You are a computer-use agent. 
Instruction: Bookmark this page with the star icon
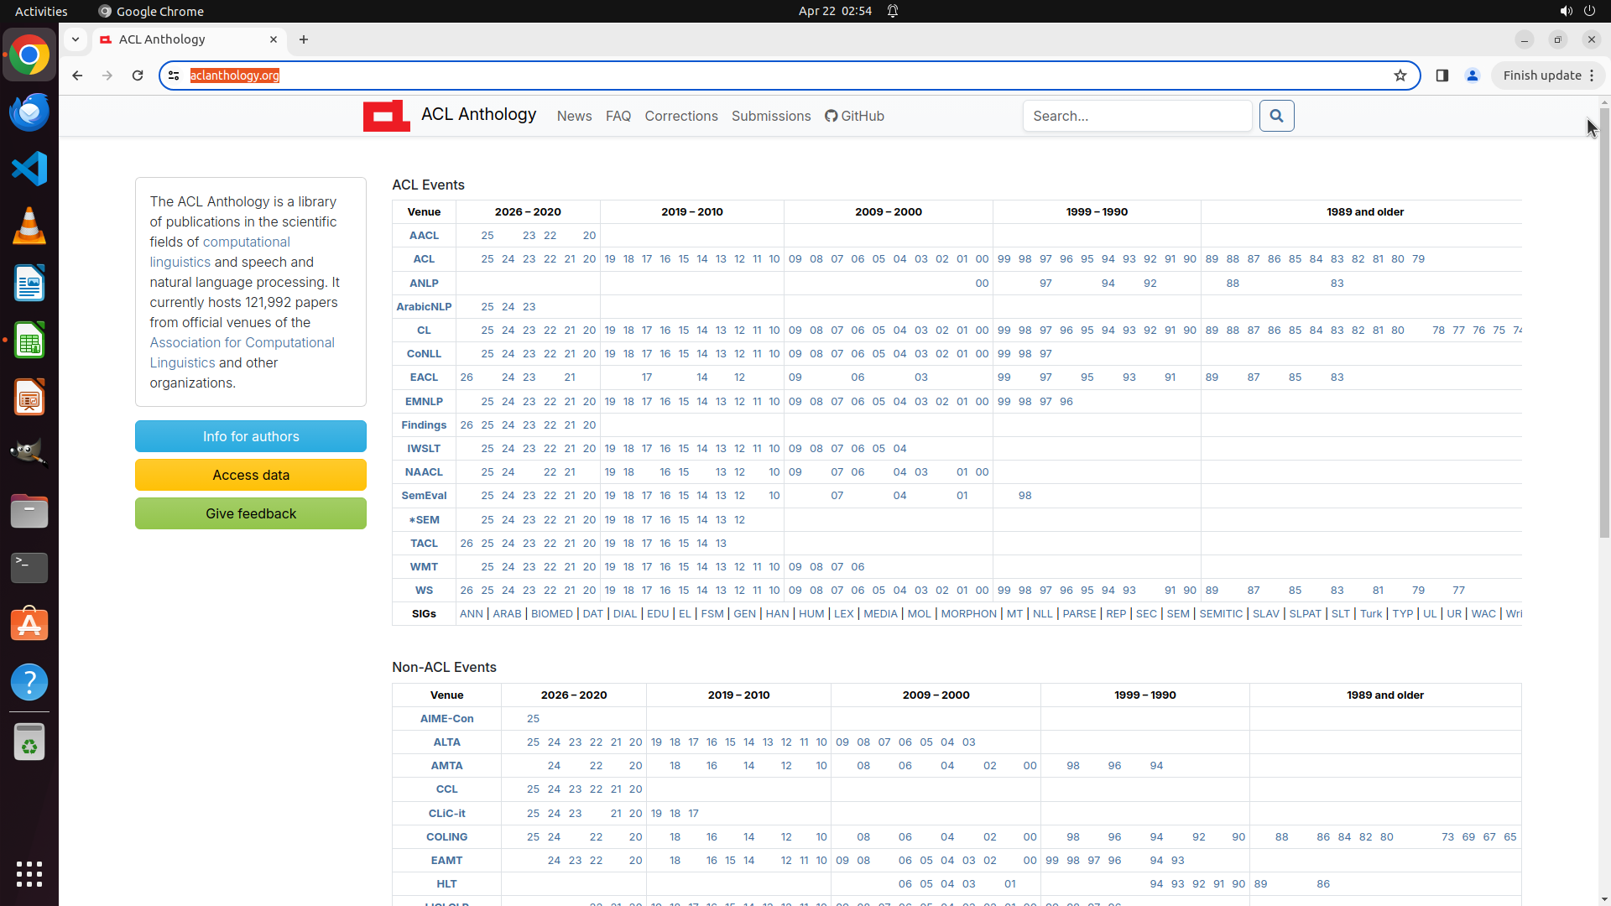click(x=1400, y=75)
